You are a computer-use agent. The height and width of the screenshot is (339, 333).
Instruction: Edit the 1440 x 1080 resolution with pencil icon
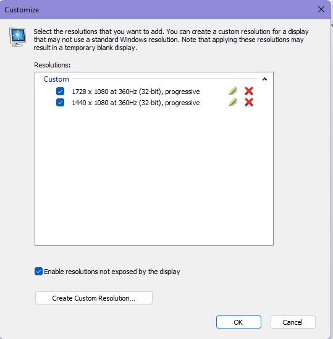[x=233, y=102]
